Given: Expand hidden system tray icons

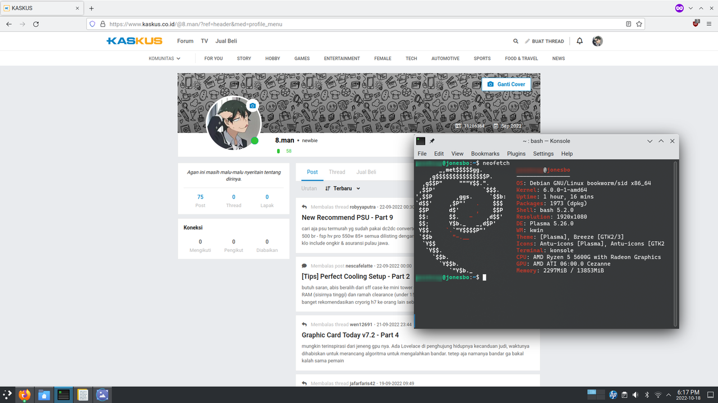Looking at the screenshot, I should click(669, 395).
